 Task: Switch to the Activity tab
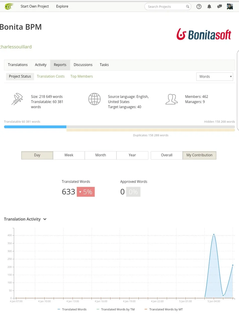tap(41, 65)
